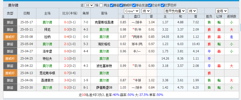Open the recent matches count dropdown showing 10
Screen dimensions: 241x100
(x=89, y=5)
